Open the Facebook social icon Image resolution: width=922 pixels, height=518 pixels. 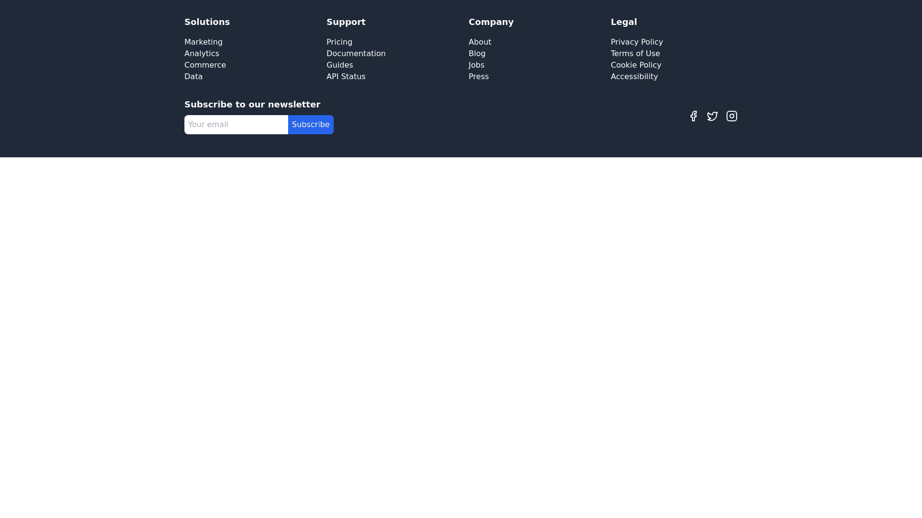point(693,116)
